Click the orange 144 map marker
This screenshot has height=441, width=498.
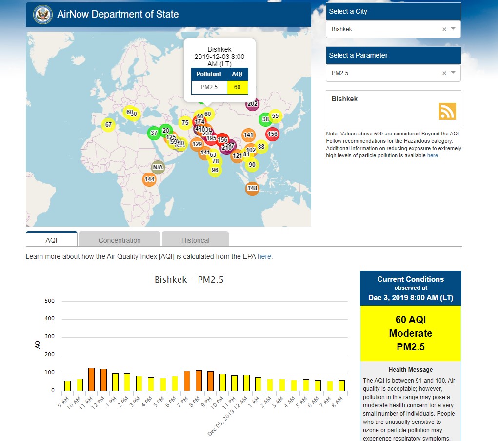(x=149, y=179)
